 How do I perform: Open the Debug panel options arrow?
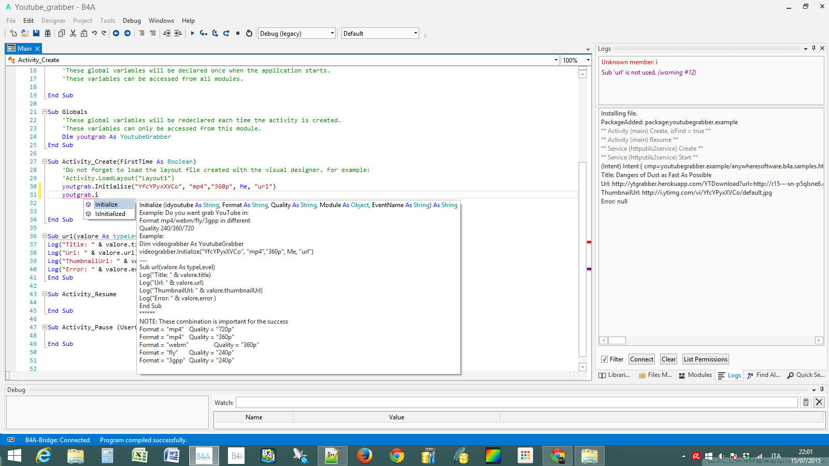[814, 390]
